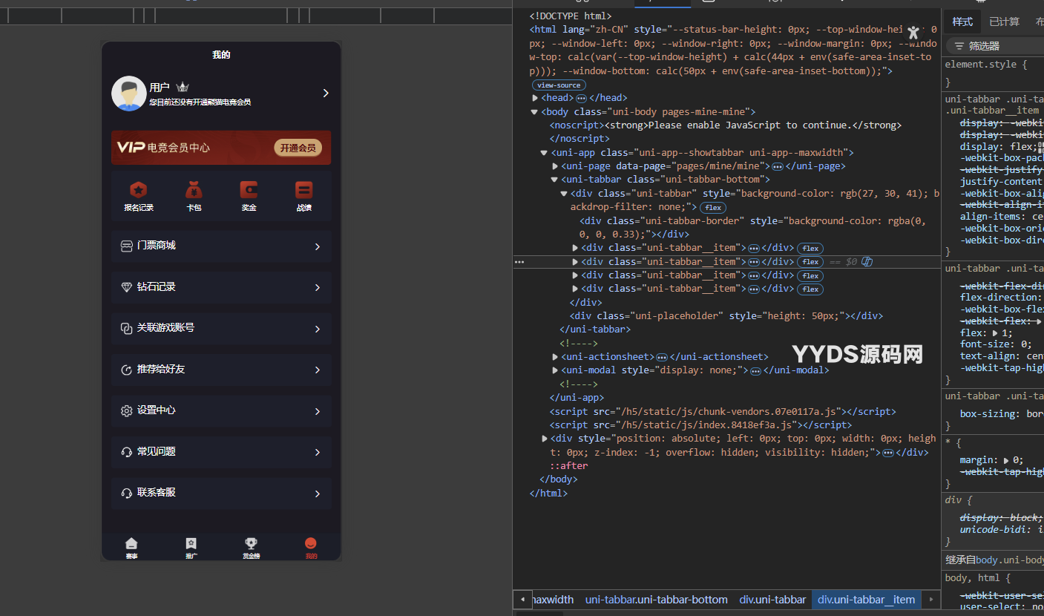1044x616 pixels.
Task: Expand the uni-actionsheet element node
Action: [x=556, y=357]
